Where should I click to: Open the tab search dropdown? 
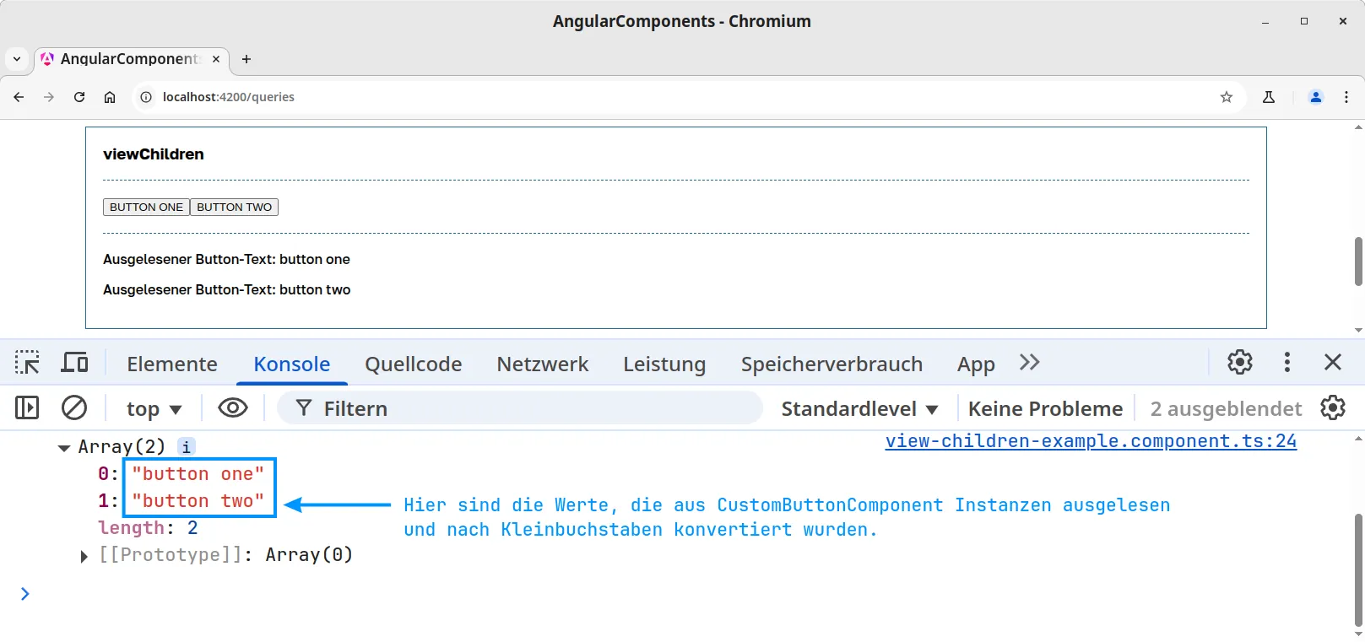[17, 59]
